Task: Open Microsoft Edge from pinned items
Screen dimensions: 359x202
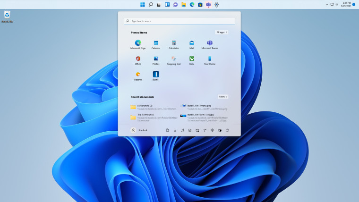Action: 138,43
